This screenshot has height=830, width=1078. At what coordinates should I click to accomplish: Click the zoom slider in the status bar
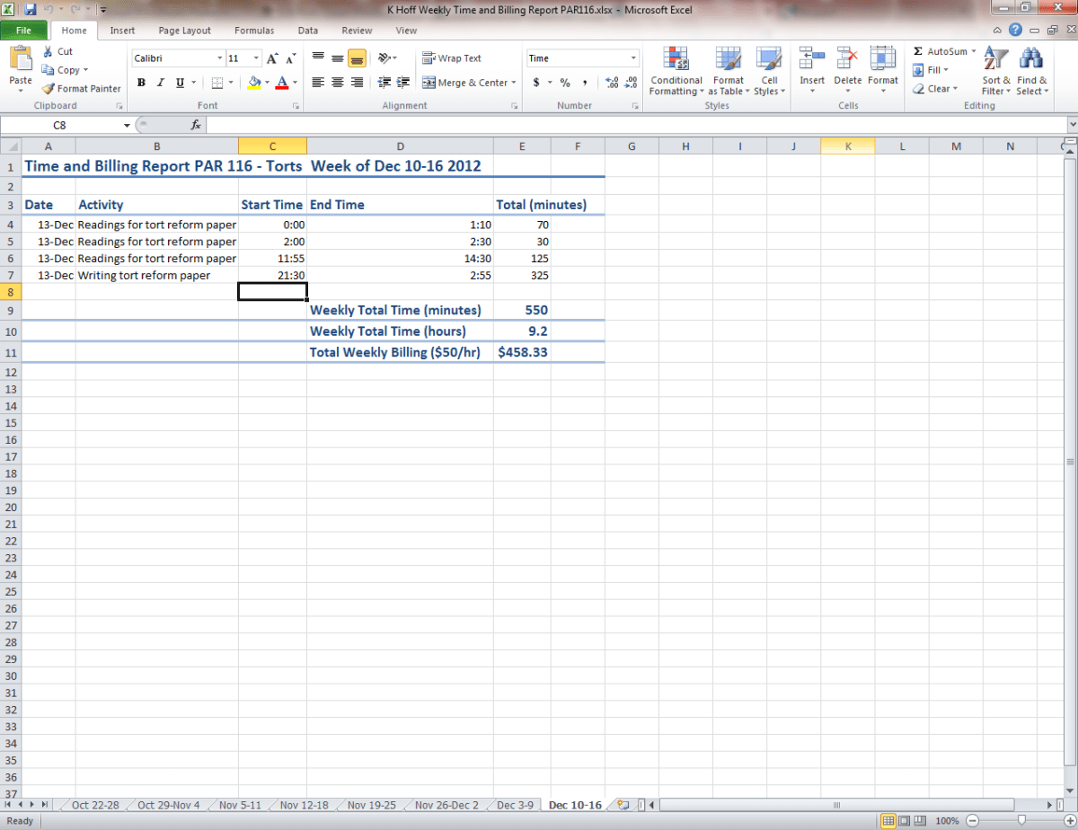pos(1021,821)
